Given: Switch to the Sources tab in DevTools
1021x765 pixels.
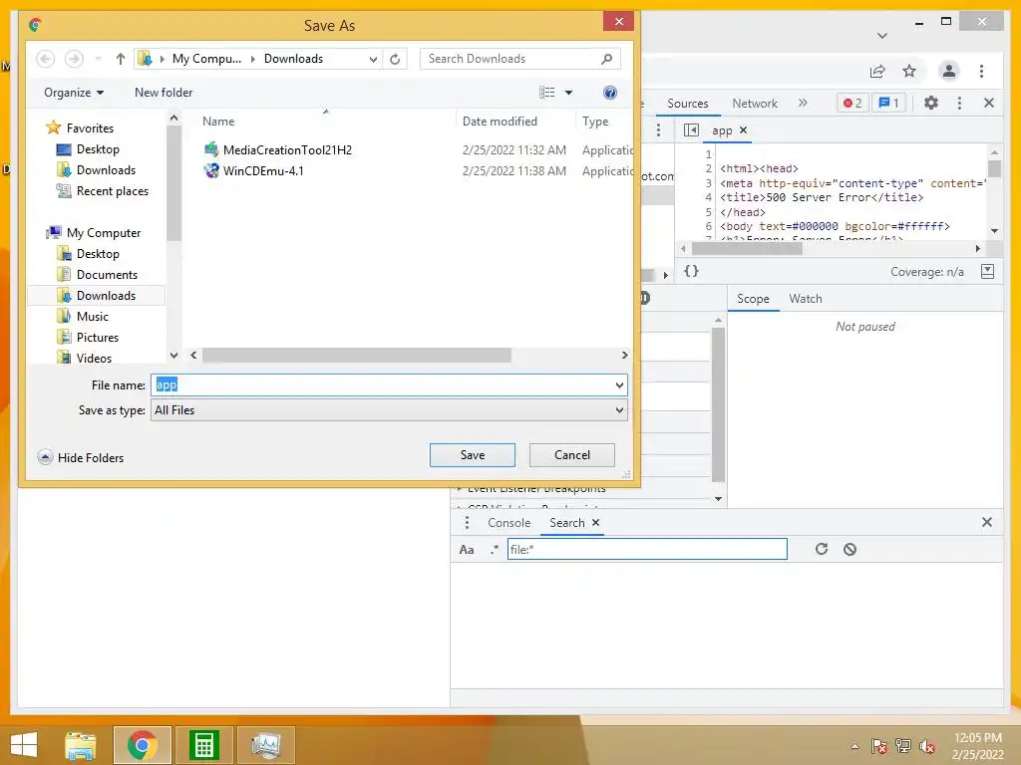Looking at the screenshot, I should point(687,103).
